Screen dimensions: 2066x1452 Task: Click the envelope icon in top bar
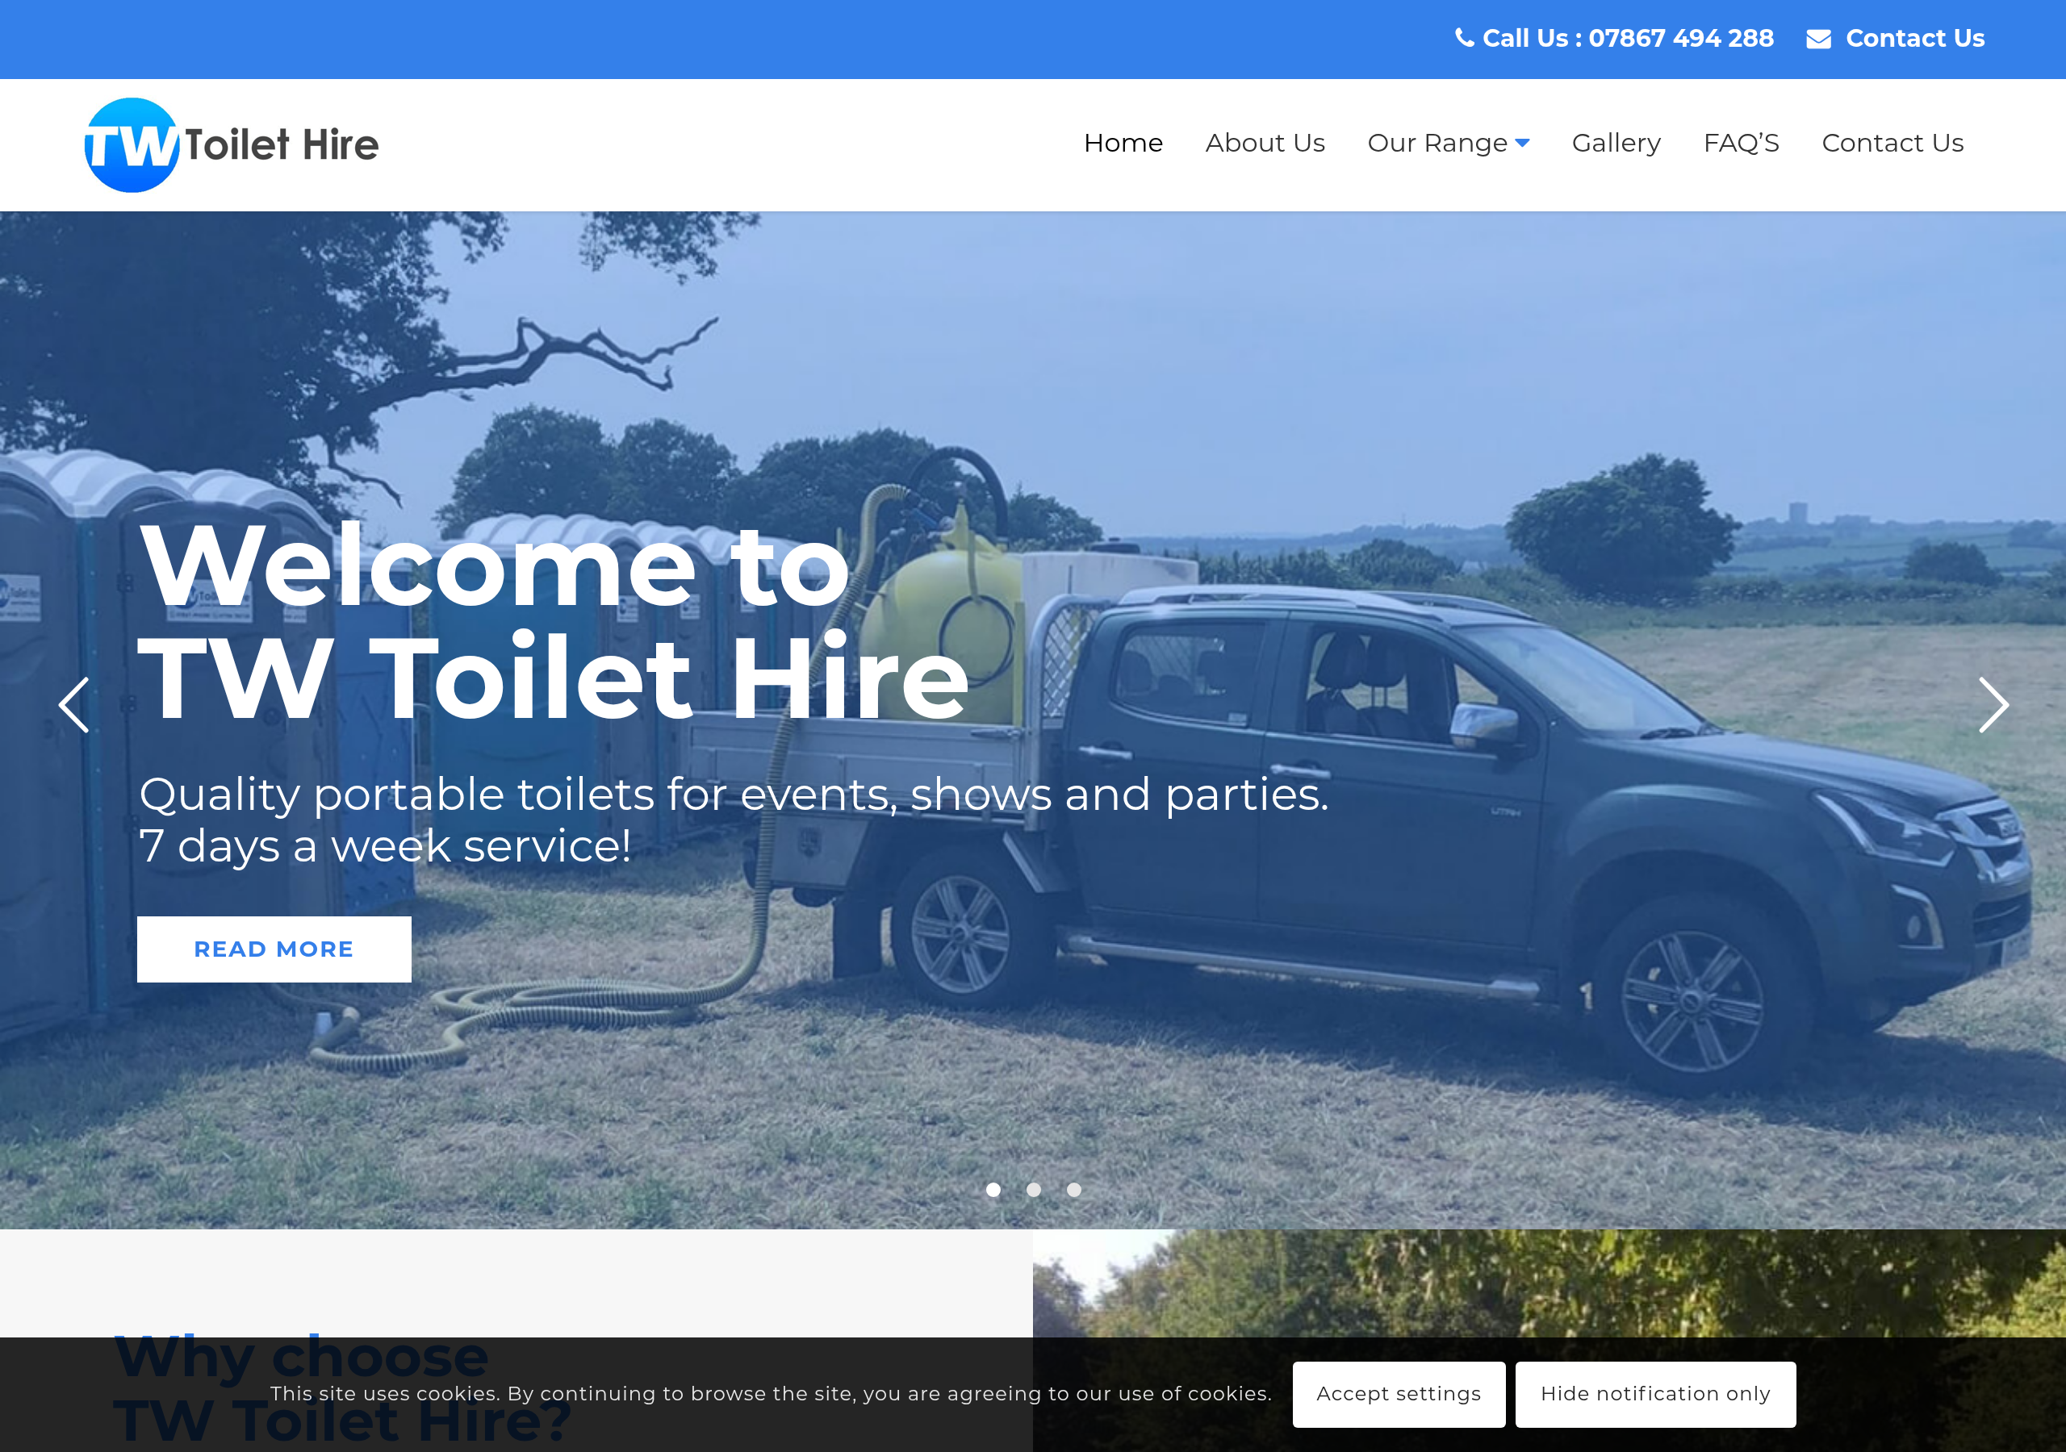tap(1817, 39)
